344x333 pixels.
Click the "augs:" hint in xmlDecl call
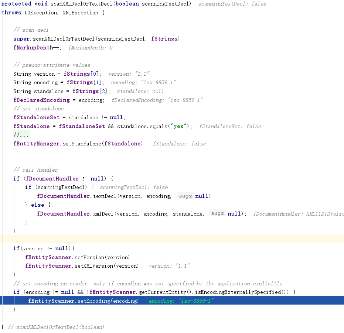(218, 214)
